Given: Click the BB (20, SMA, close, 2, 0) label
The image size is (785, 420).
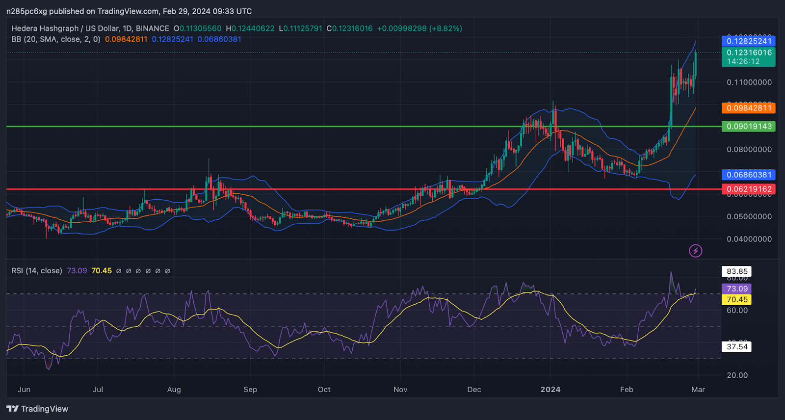Looking at the screenshot, I should pyautogui.click(x=55, y=39).
